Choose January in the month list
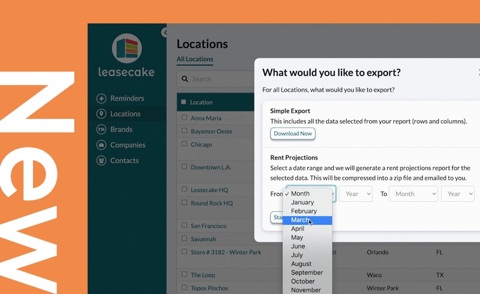The width and height of the screenshot is (480, 294). coord(307,202)
